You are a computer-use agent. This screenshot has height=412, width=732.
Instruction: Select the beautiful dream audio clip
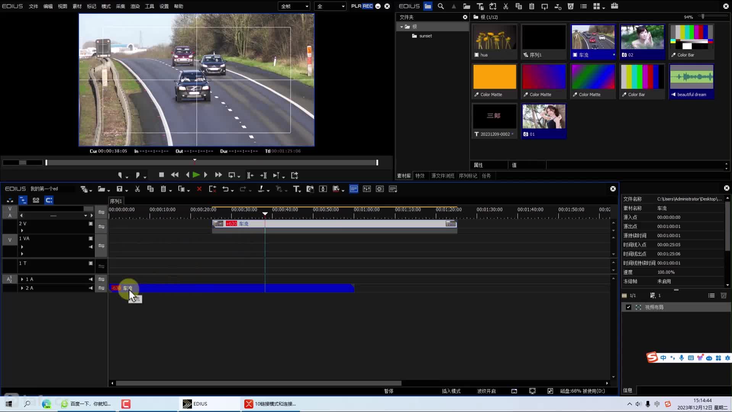pyautogui.click(x=692, y=81)
